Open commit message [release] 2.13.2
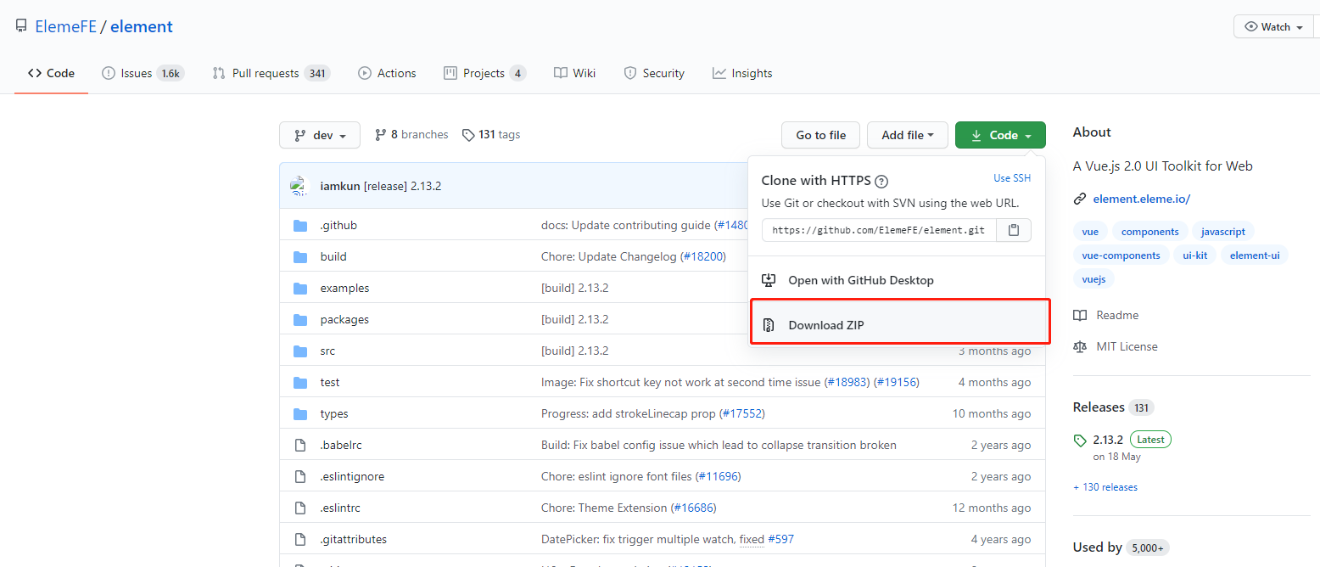 (402, 186)
